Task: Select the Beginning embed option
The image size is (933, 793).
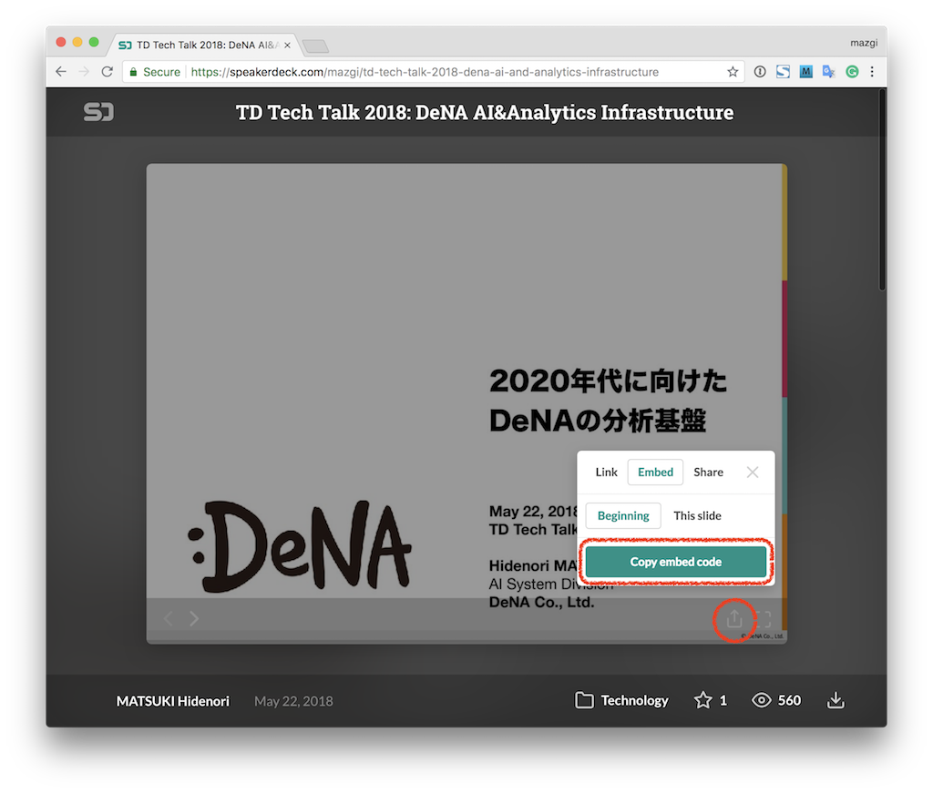Action: [x=623, y=515]
